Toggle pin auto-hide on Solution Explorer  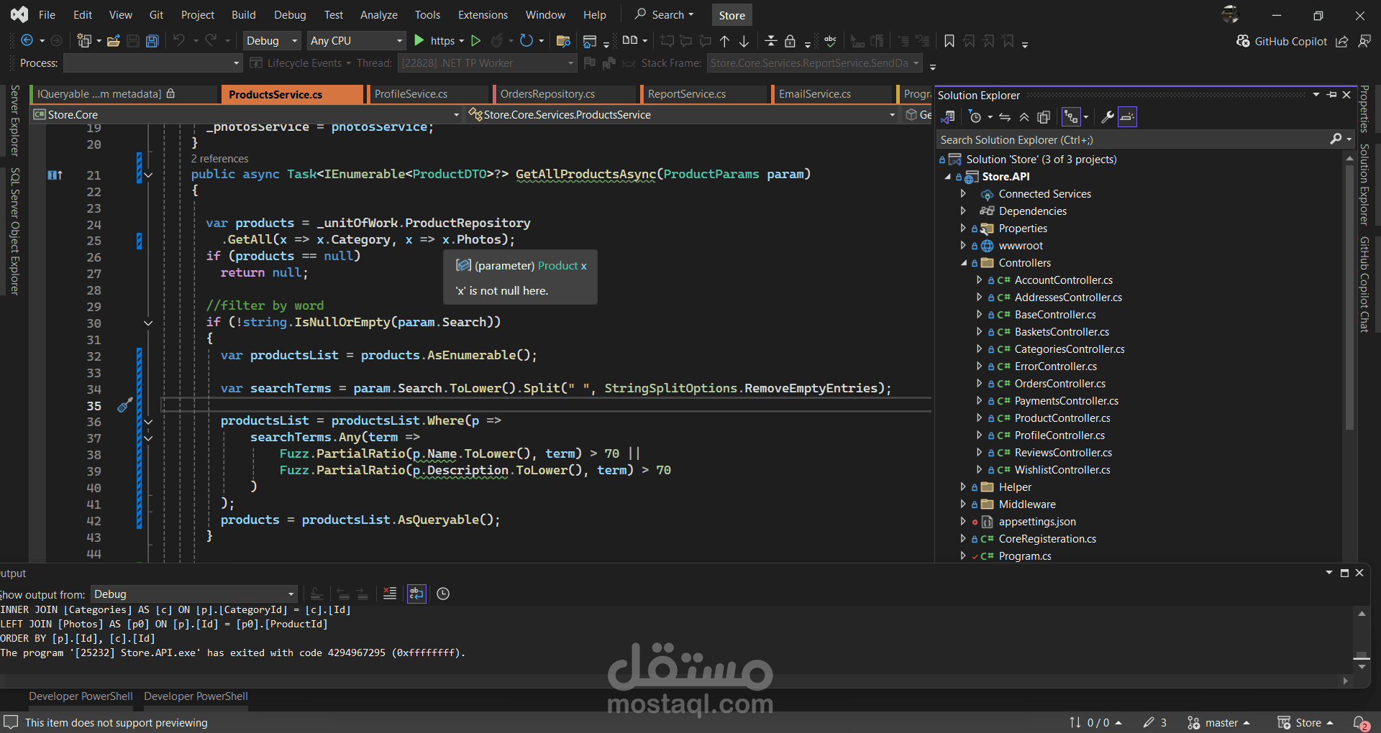[x=1331, y=95]
